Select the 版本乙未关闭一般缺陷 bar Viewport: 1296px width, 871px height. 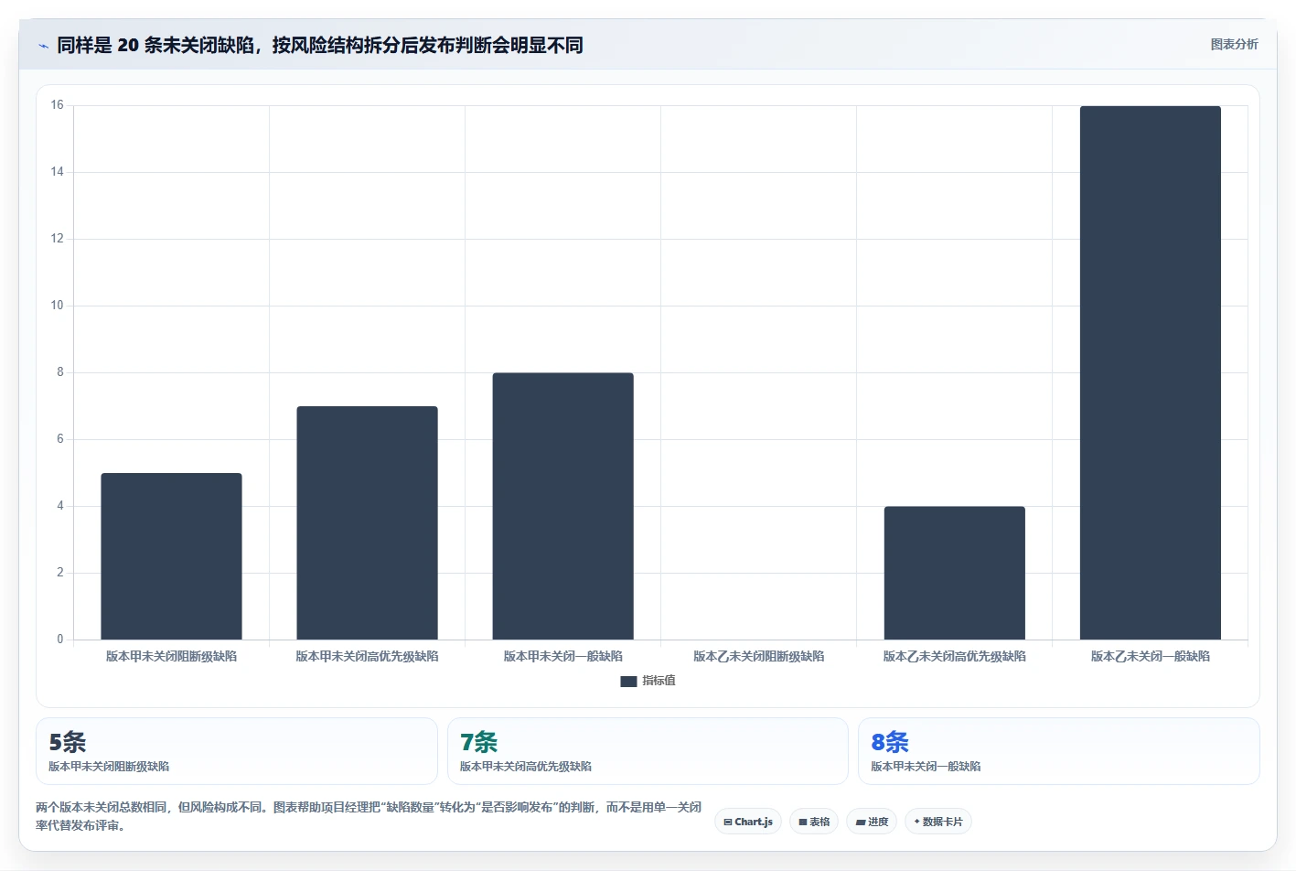pos(1150,372)
